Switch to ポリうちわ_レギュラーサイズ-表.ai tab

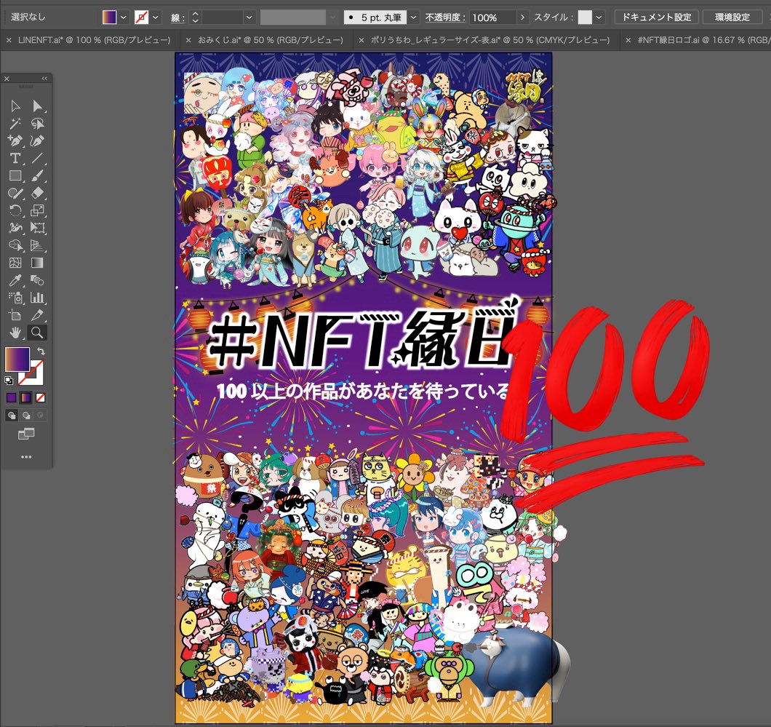click(490, 40)
